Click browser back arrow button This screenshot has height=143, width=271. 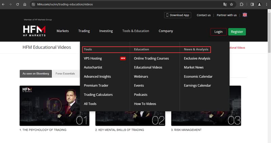click(x=4, y=4)
